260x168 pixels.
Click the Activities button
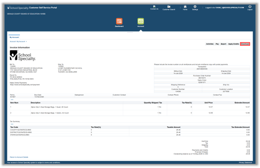(210, 44)
